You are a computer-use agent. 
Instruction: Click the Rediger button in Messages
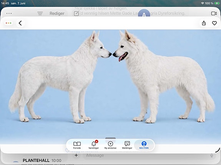pyautogui.click(x=57, y=13)
